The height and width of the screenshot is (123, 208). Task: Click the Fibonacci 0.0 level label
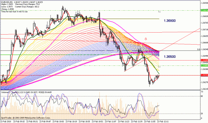(199, 50)
